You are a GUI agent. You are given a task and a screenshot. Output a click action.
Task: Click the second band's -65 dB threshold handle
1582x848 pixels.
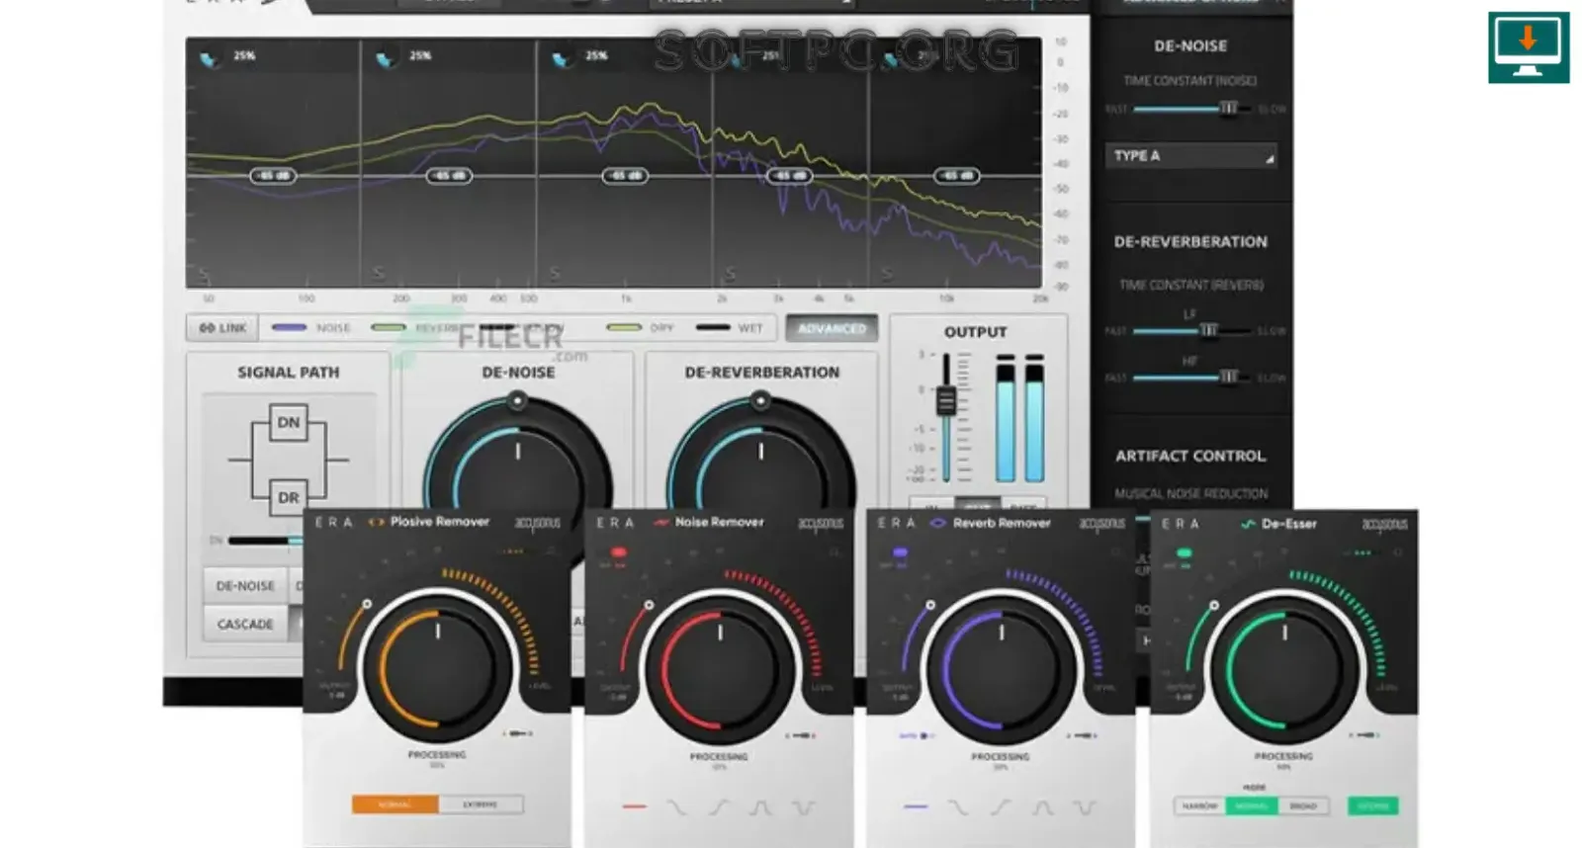[449, 176]
